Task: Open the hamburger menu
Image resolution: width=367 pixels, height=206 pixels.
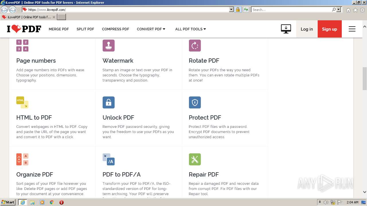Action: (x=352, y=29)
